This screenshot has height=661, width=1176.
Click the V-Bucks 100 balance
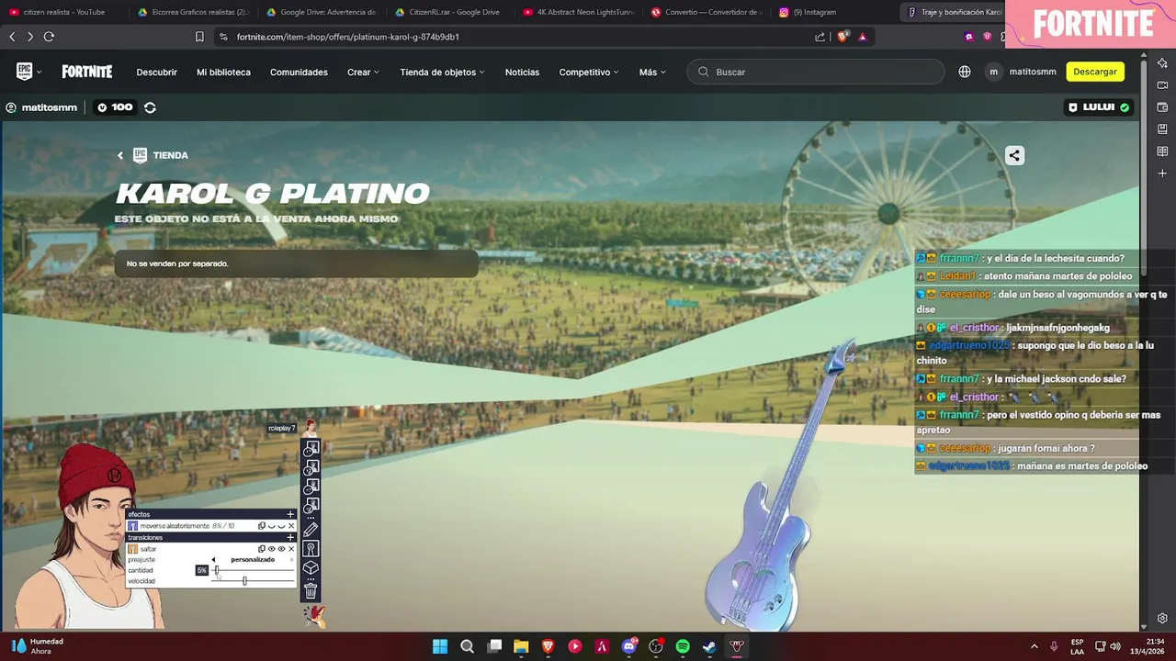pos(115,107)
